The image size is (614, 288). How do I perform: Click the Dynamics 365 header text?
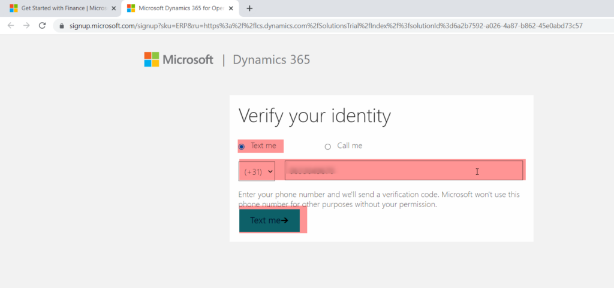[272, 60]
